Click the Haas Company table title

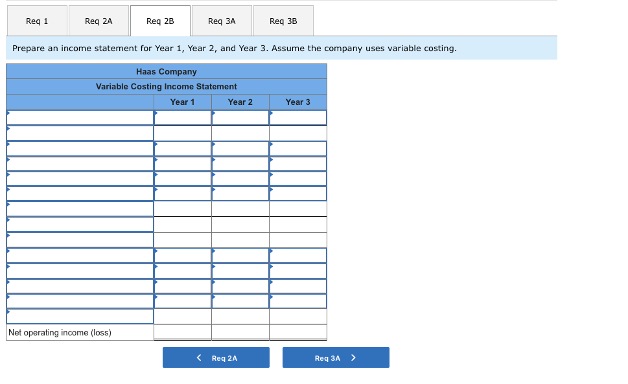166,72
